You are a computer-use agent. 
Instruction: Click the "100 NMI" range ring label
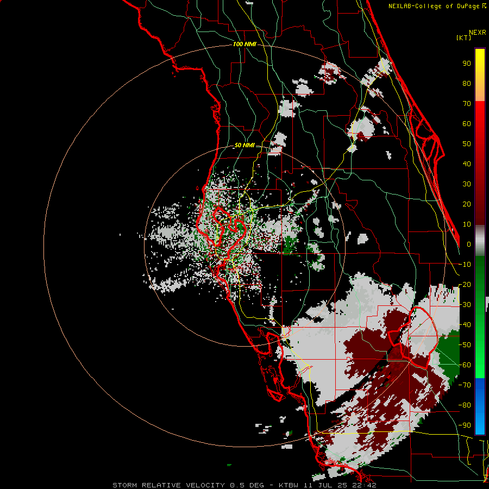(x=244, y=45)
